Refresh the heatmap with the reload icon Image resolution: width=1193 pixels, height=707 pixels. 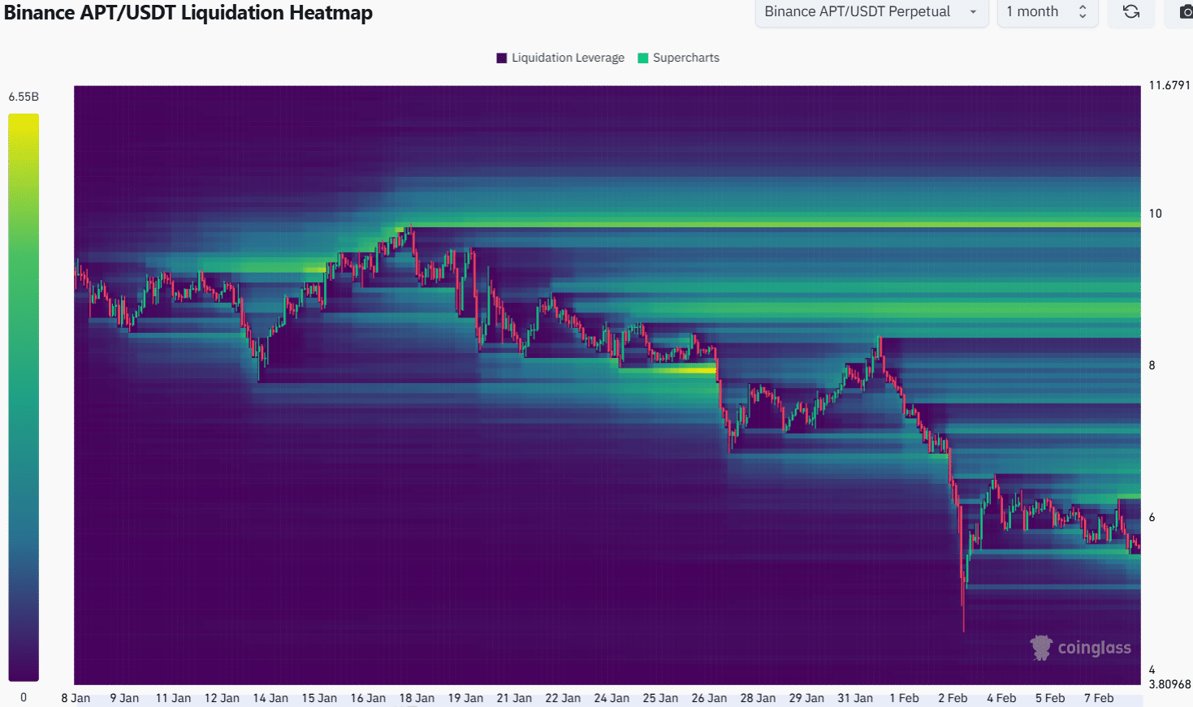coord(1131,11)
